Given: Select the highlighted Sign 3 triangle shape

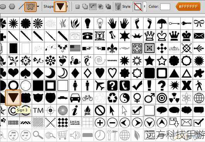Looking at the screenshot, I should [x=13, y=98].
